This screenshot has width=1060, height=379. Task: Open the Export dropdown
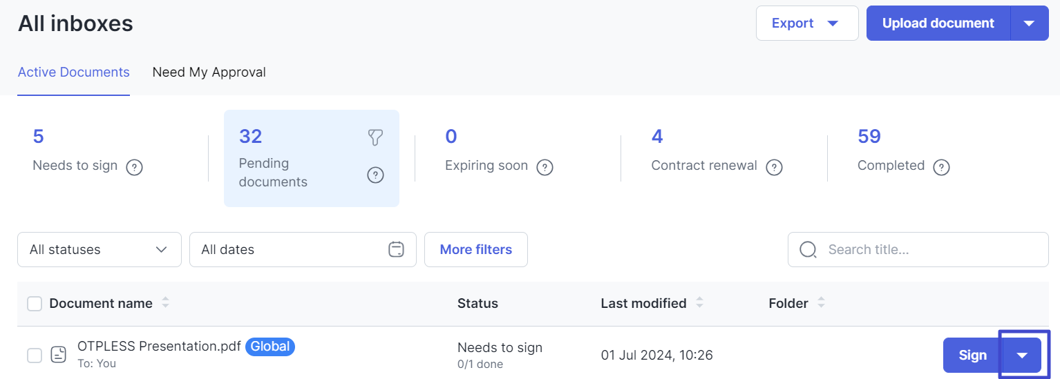click(807, 23)
